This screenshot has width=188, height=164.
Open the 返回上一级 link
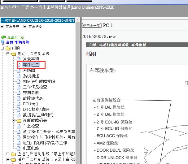tap(15, 37)
